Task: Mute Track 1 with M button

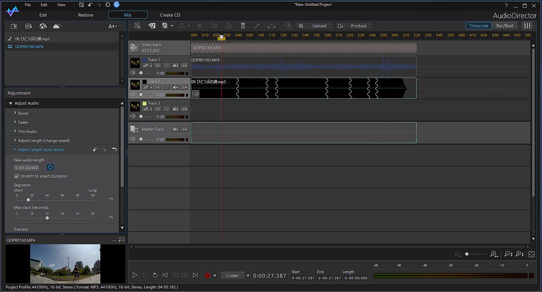Action: pos(158,66)
